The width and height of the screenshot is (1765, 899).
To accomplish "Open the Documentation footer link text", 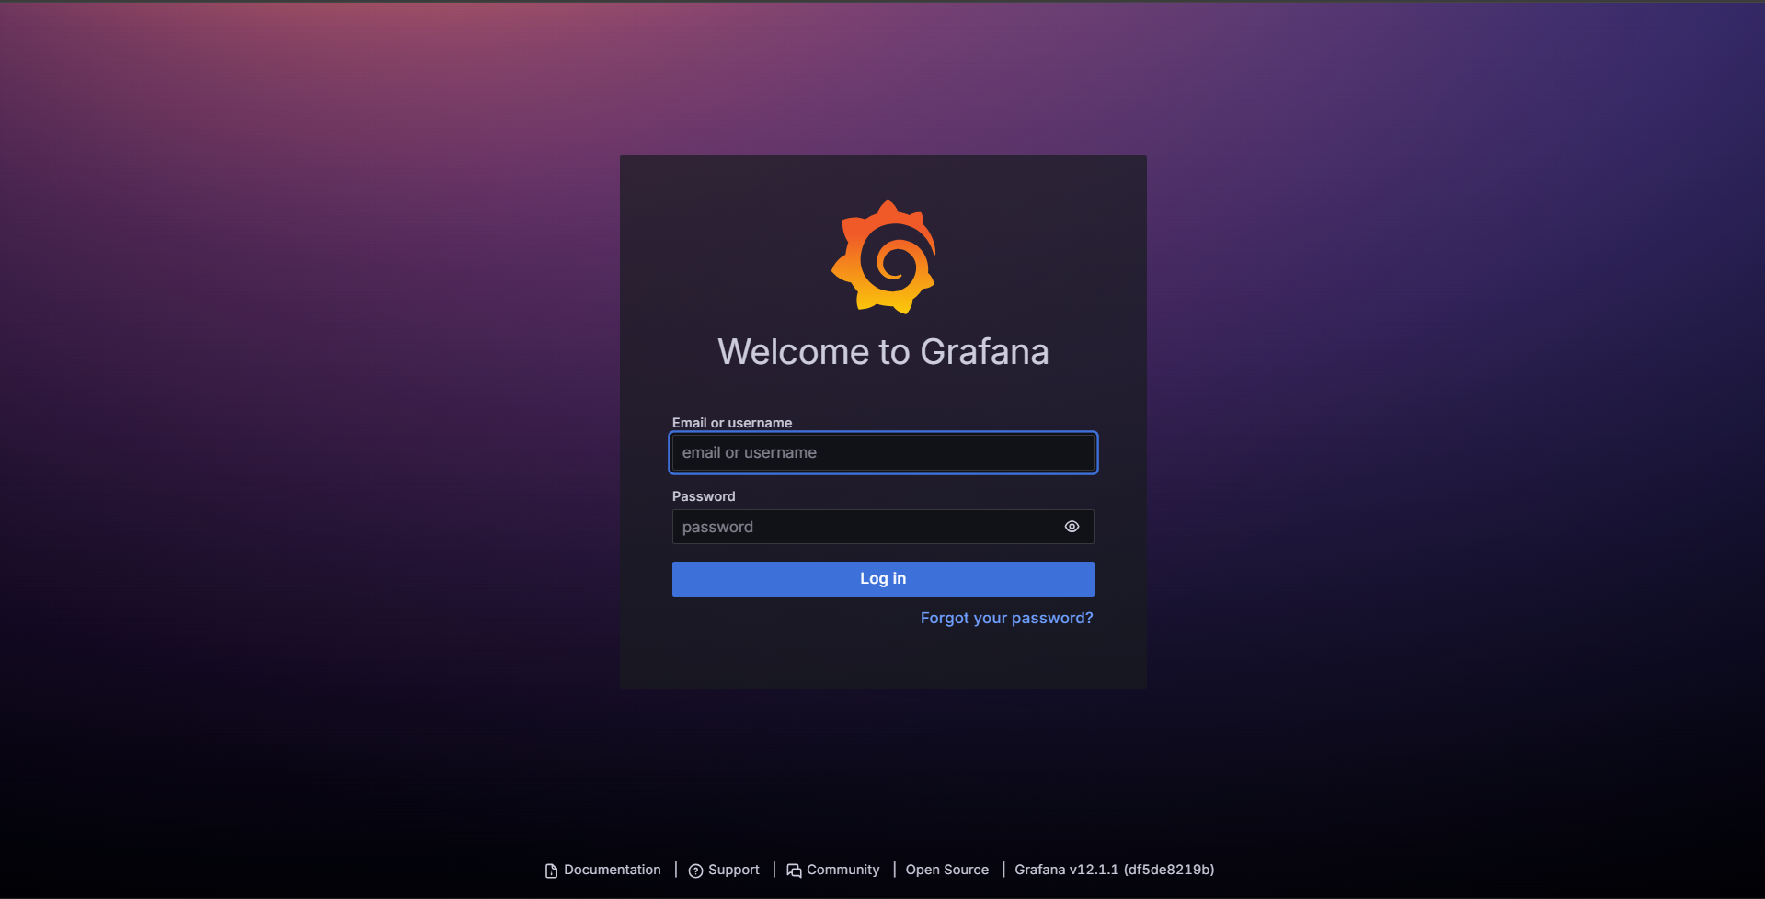I will pos(612,870).
